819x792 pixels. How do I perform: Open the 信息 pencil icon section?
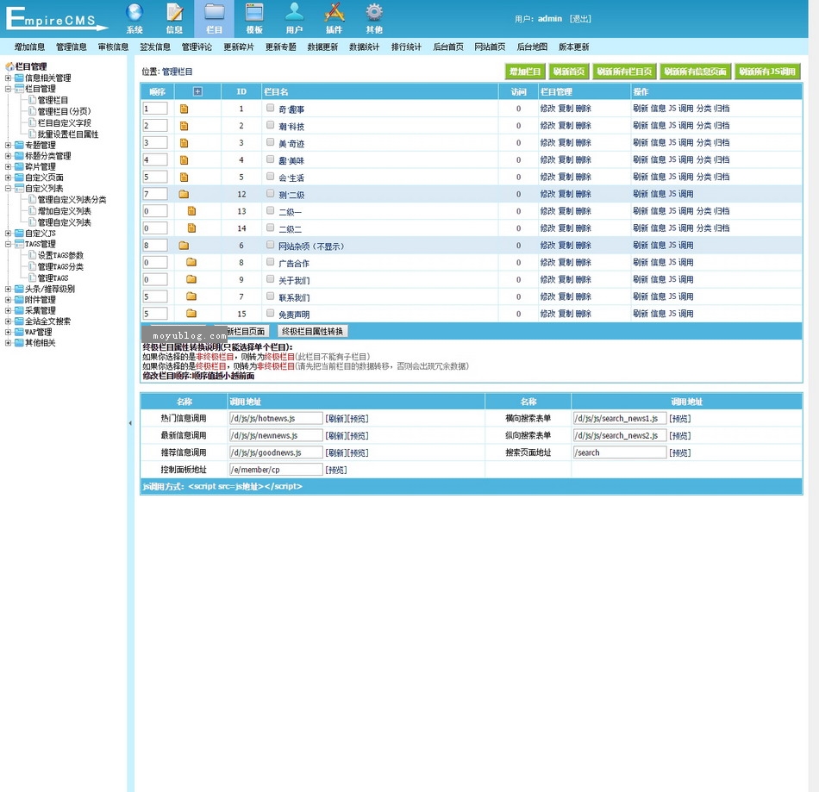pyautogui.click(x=174, y=18)
